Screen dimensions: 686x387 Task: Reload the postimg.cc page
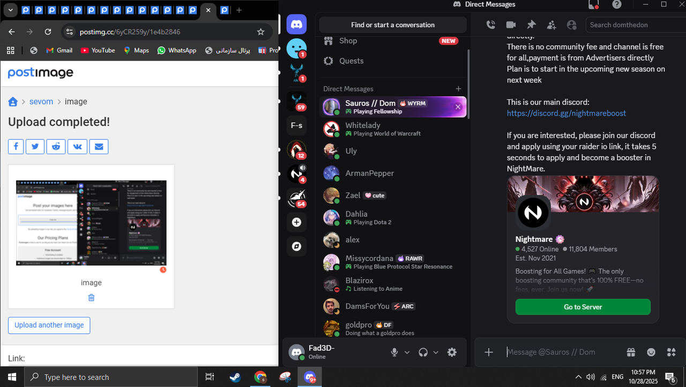click(x=48, y=32)
